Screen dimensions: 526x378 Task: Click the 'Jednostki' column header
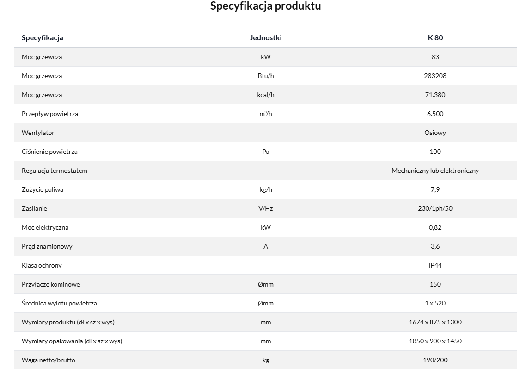266,38
